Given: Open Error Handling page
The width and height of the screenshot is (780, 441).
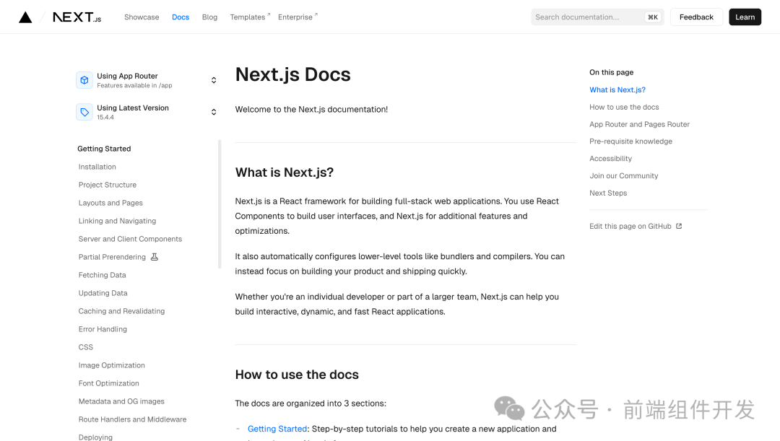Looking at the screenshot, I should pyautogui.click(x=103, y=329).
